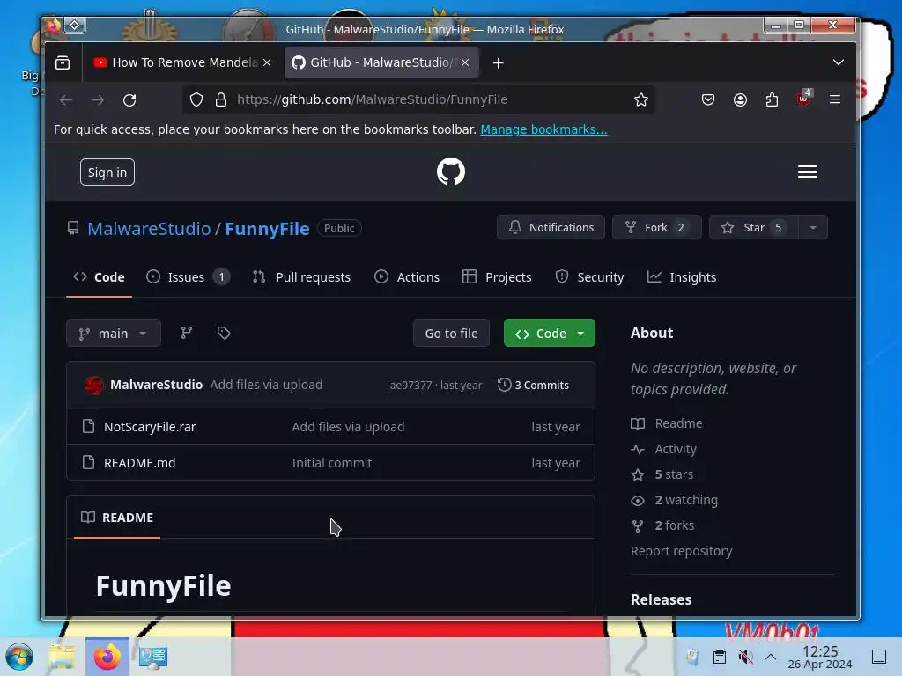This screenshot has height=676, width=902.
Task: Click the Report repository link
Action: click(x=682, y=551)
